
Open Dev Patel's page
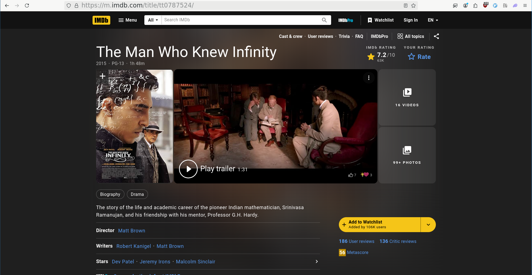[123, 262]
